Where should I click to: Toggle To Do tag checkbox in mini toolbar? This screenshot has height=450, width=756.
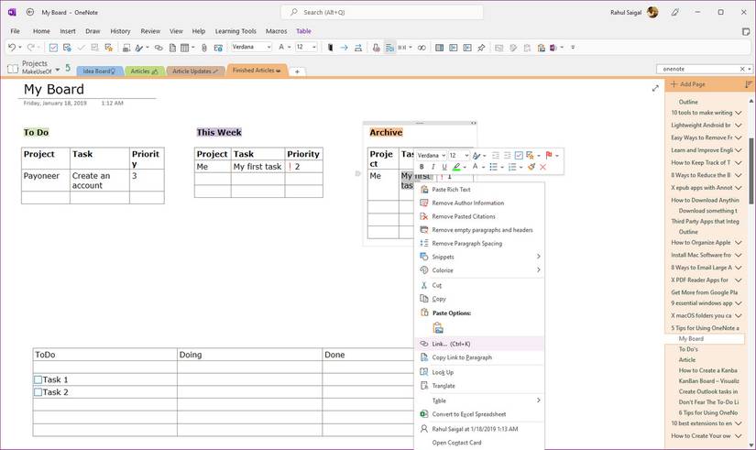[x=519, y=155]
